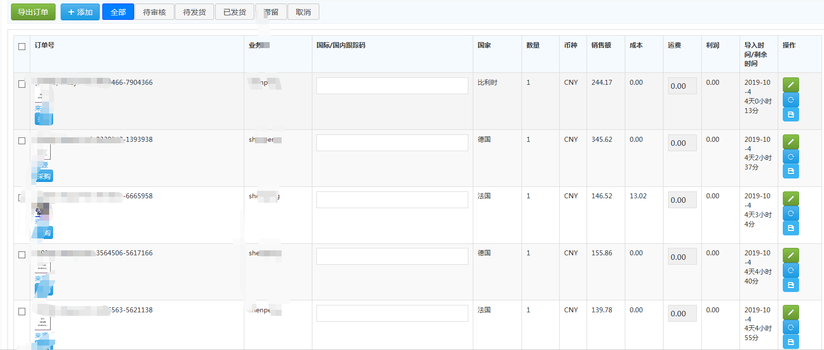Click the green edit pencil for the Belgium order
824x350 pixels.
(791, 85)
